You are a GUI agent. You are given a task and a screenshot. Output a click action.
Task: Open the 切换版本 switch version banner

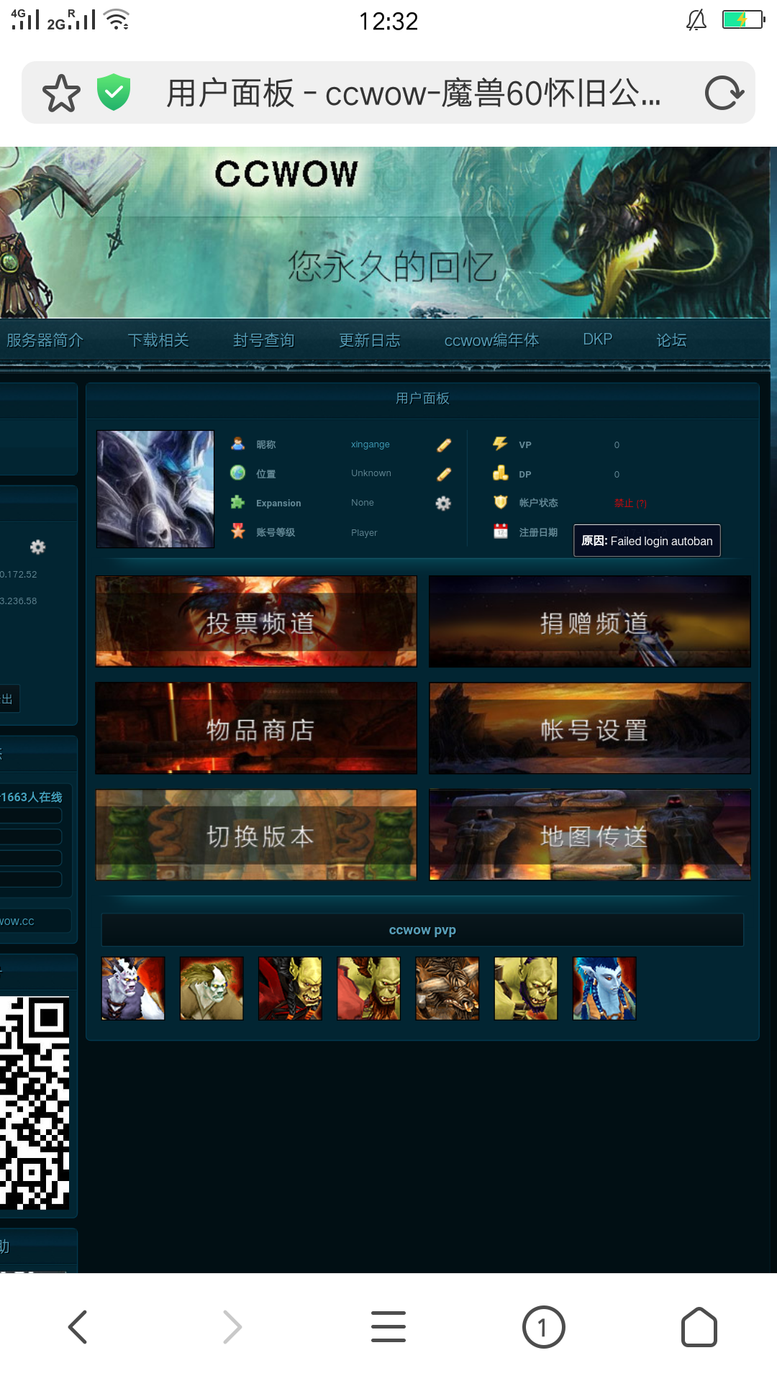click(256, 835)
